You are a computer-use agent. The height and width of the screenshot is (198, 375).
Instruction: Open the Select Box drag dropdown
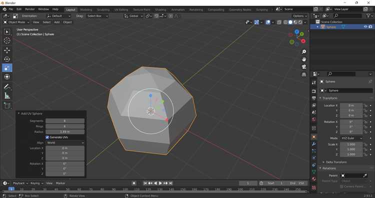click(97, 16)
